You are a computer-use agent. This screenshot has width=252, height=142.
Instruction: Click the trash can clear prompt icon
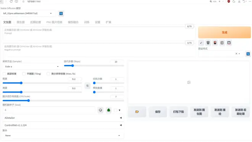[x=208, y=43]
